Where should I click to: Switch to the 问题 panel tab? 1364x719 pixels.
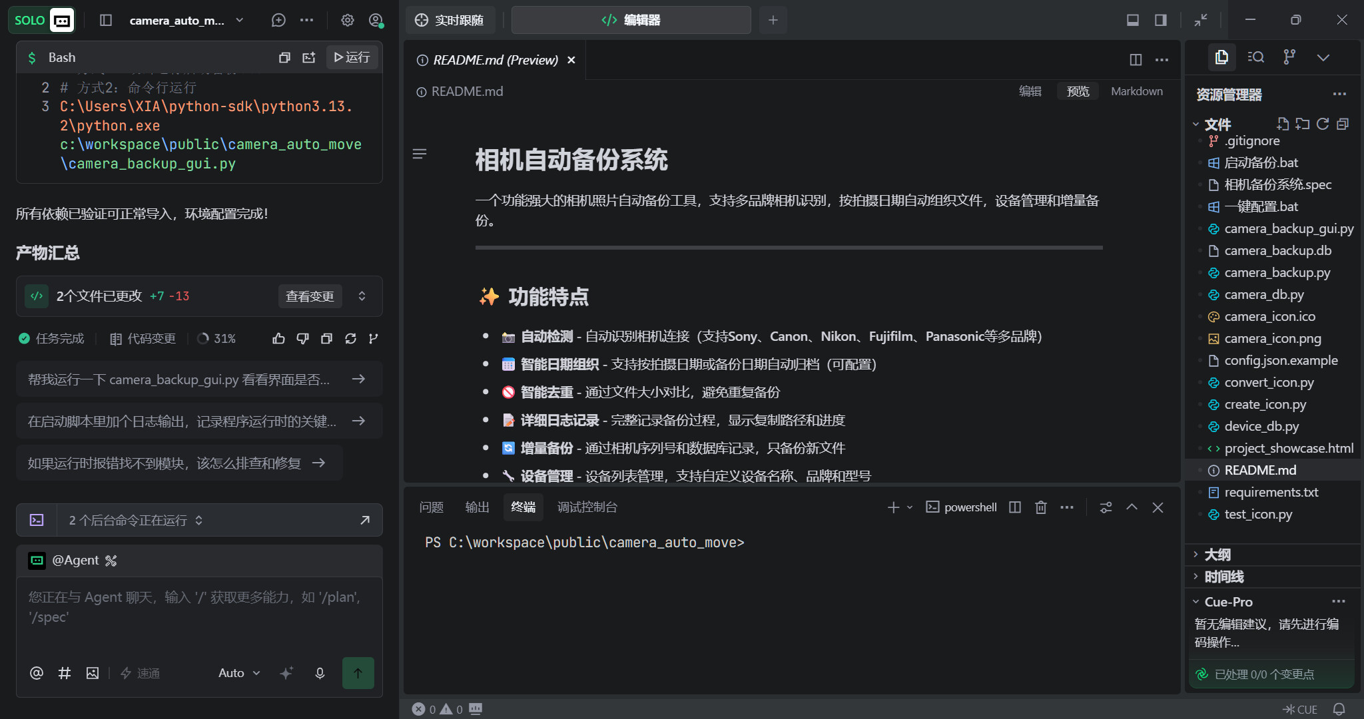pos(432,507)
